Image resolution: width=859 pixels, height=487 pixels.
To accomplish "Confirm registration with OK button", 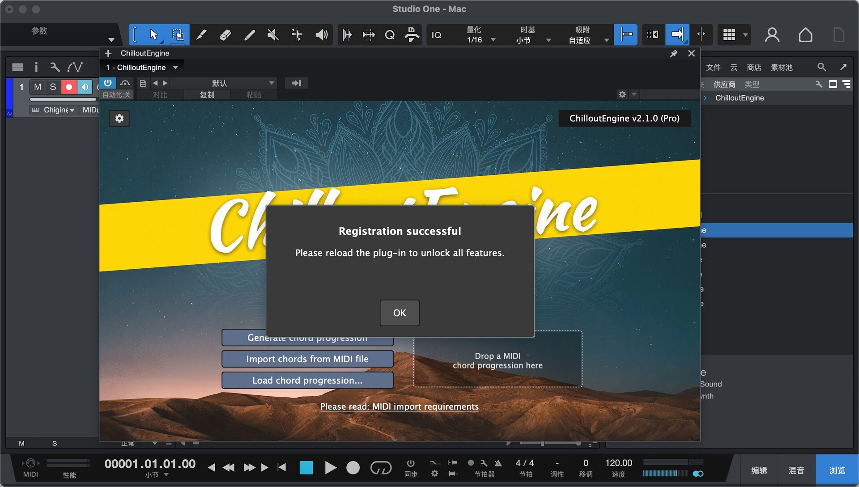I will [x=400, y=313].
